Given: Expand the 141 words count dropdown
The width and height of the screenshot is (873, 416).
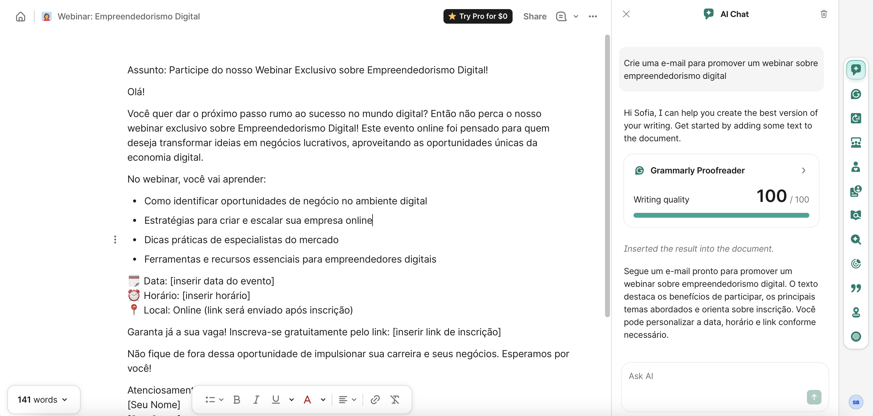Looking at the screenshot, I should [44, 399].
